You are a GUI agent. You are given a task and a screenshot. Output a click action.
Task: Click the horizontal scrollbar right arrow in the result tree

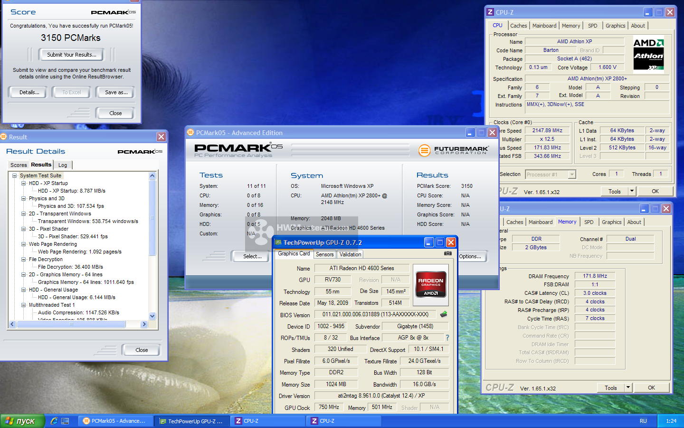[144, 324]
